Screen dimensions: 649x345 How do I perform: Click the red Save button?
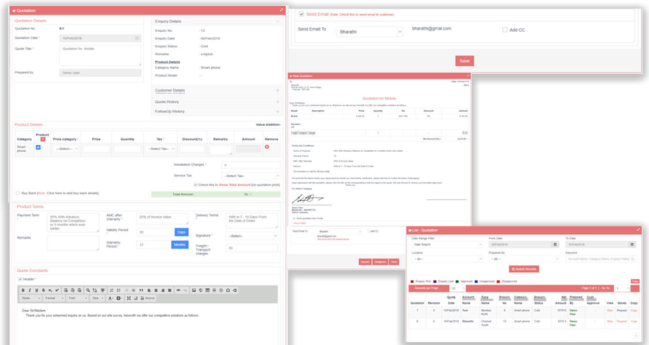pos(464,61)
